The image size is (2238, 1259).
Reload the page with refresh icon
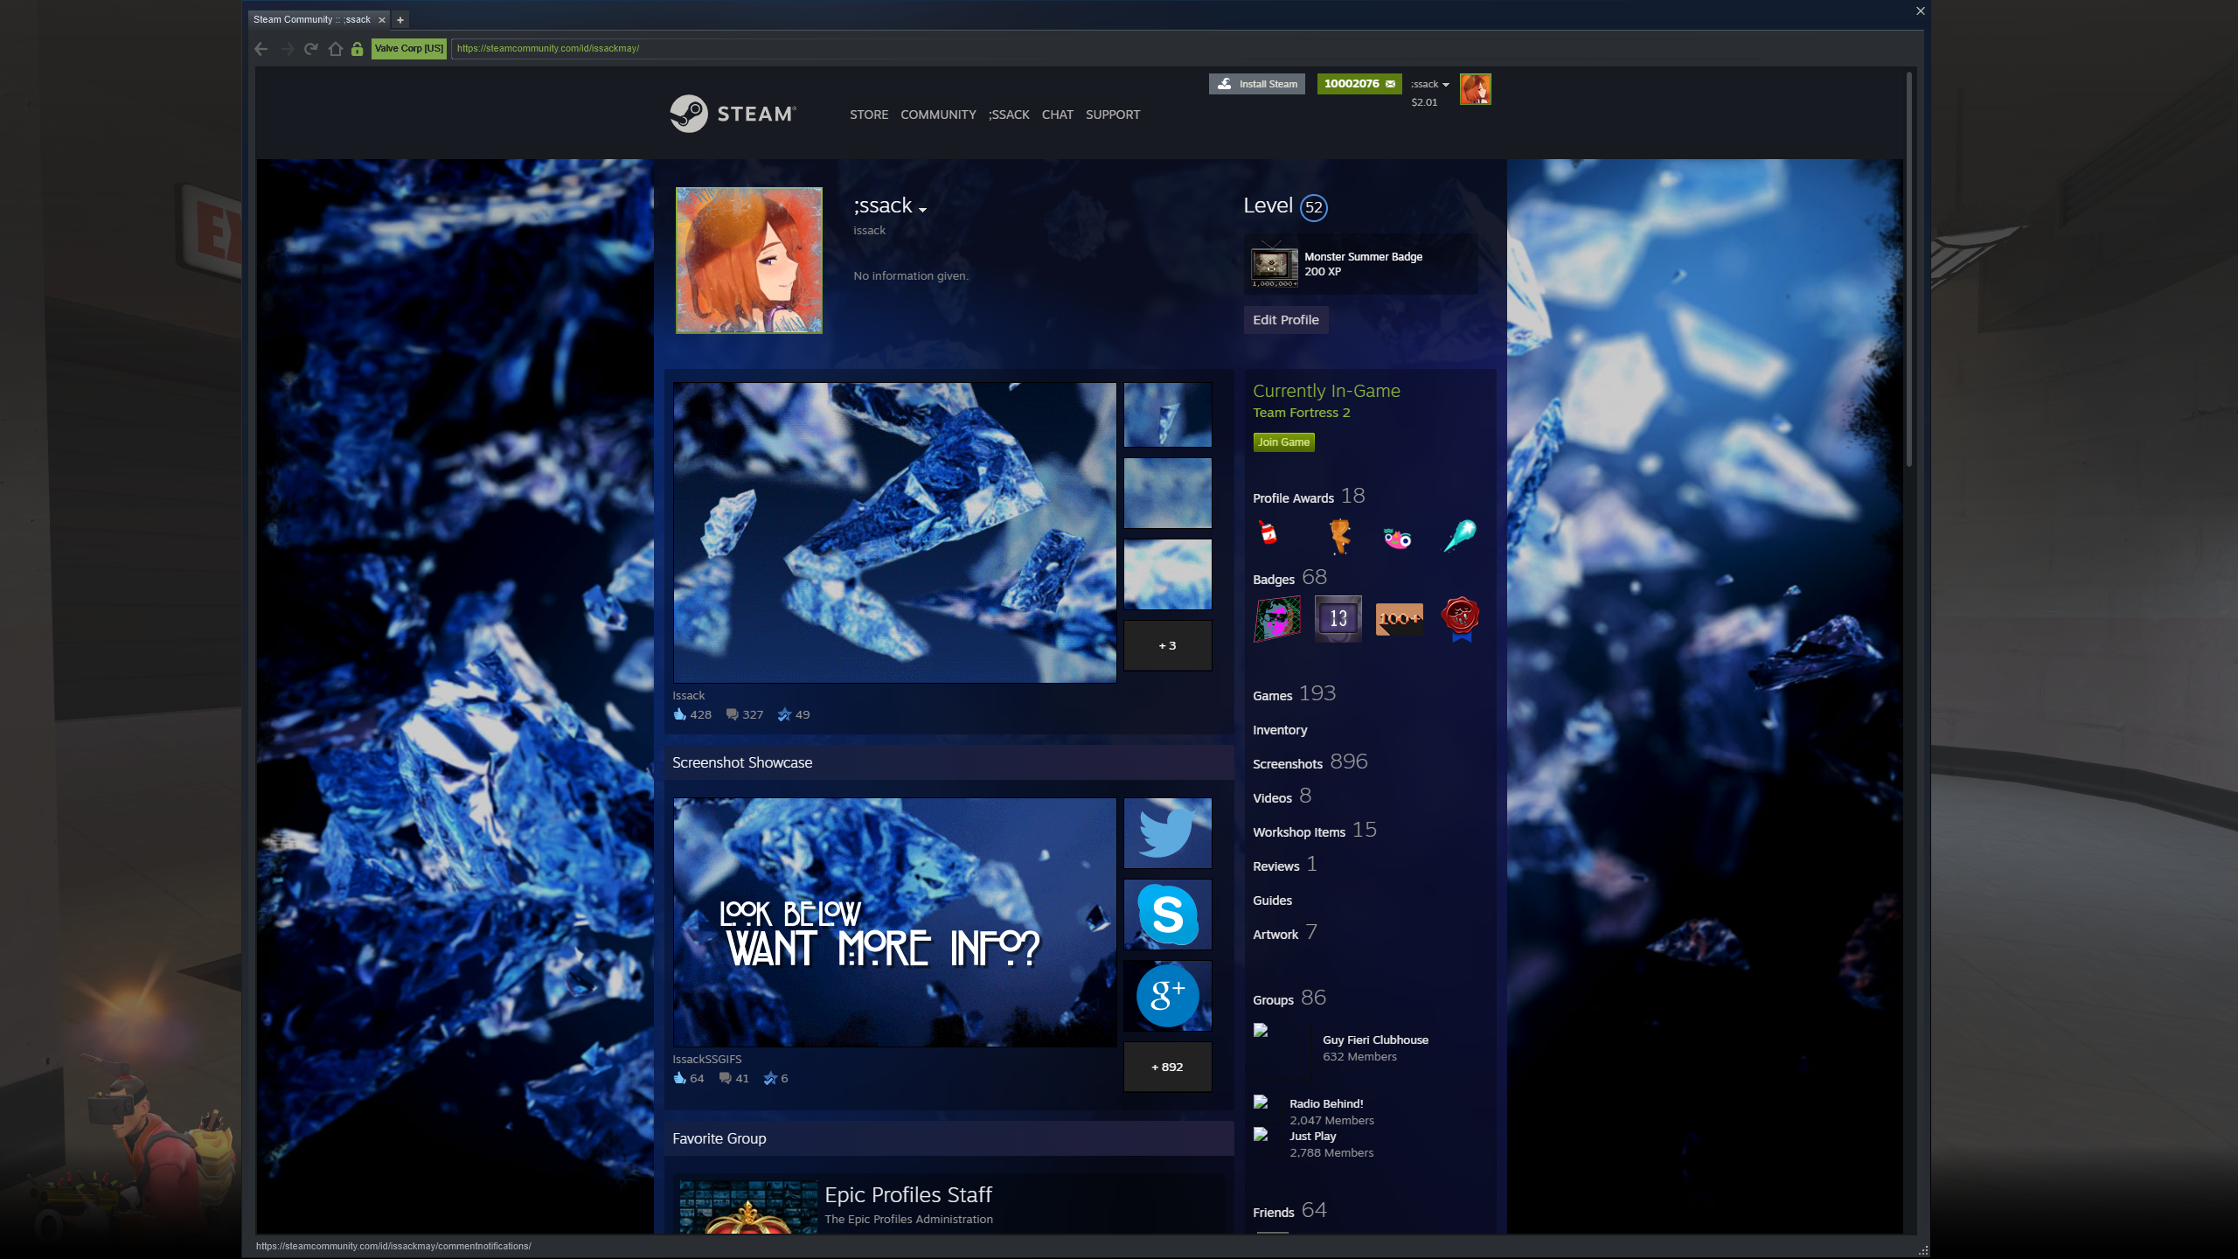[310, 49]
